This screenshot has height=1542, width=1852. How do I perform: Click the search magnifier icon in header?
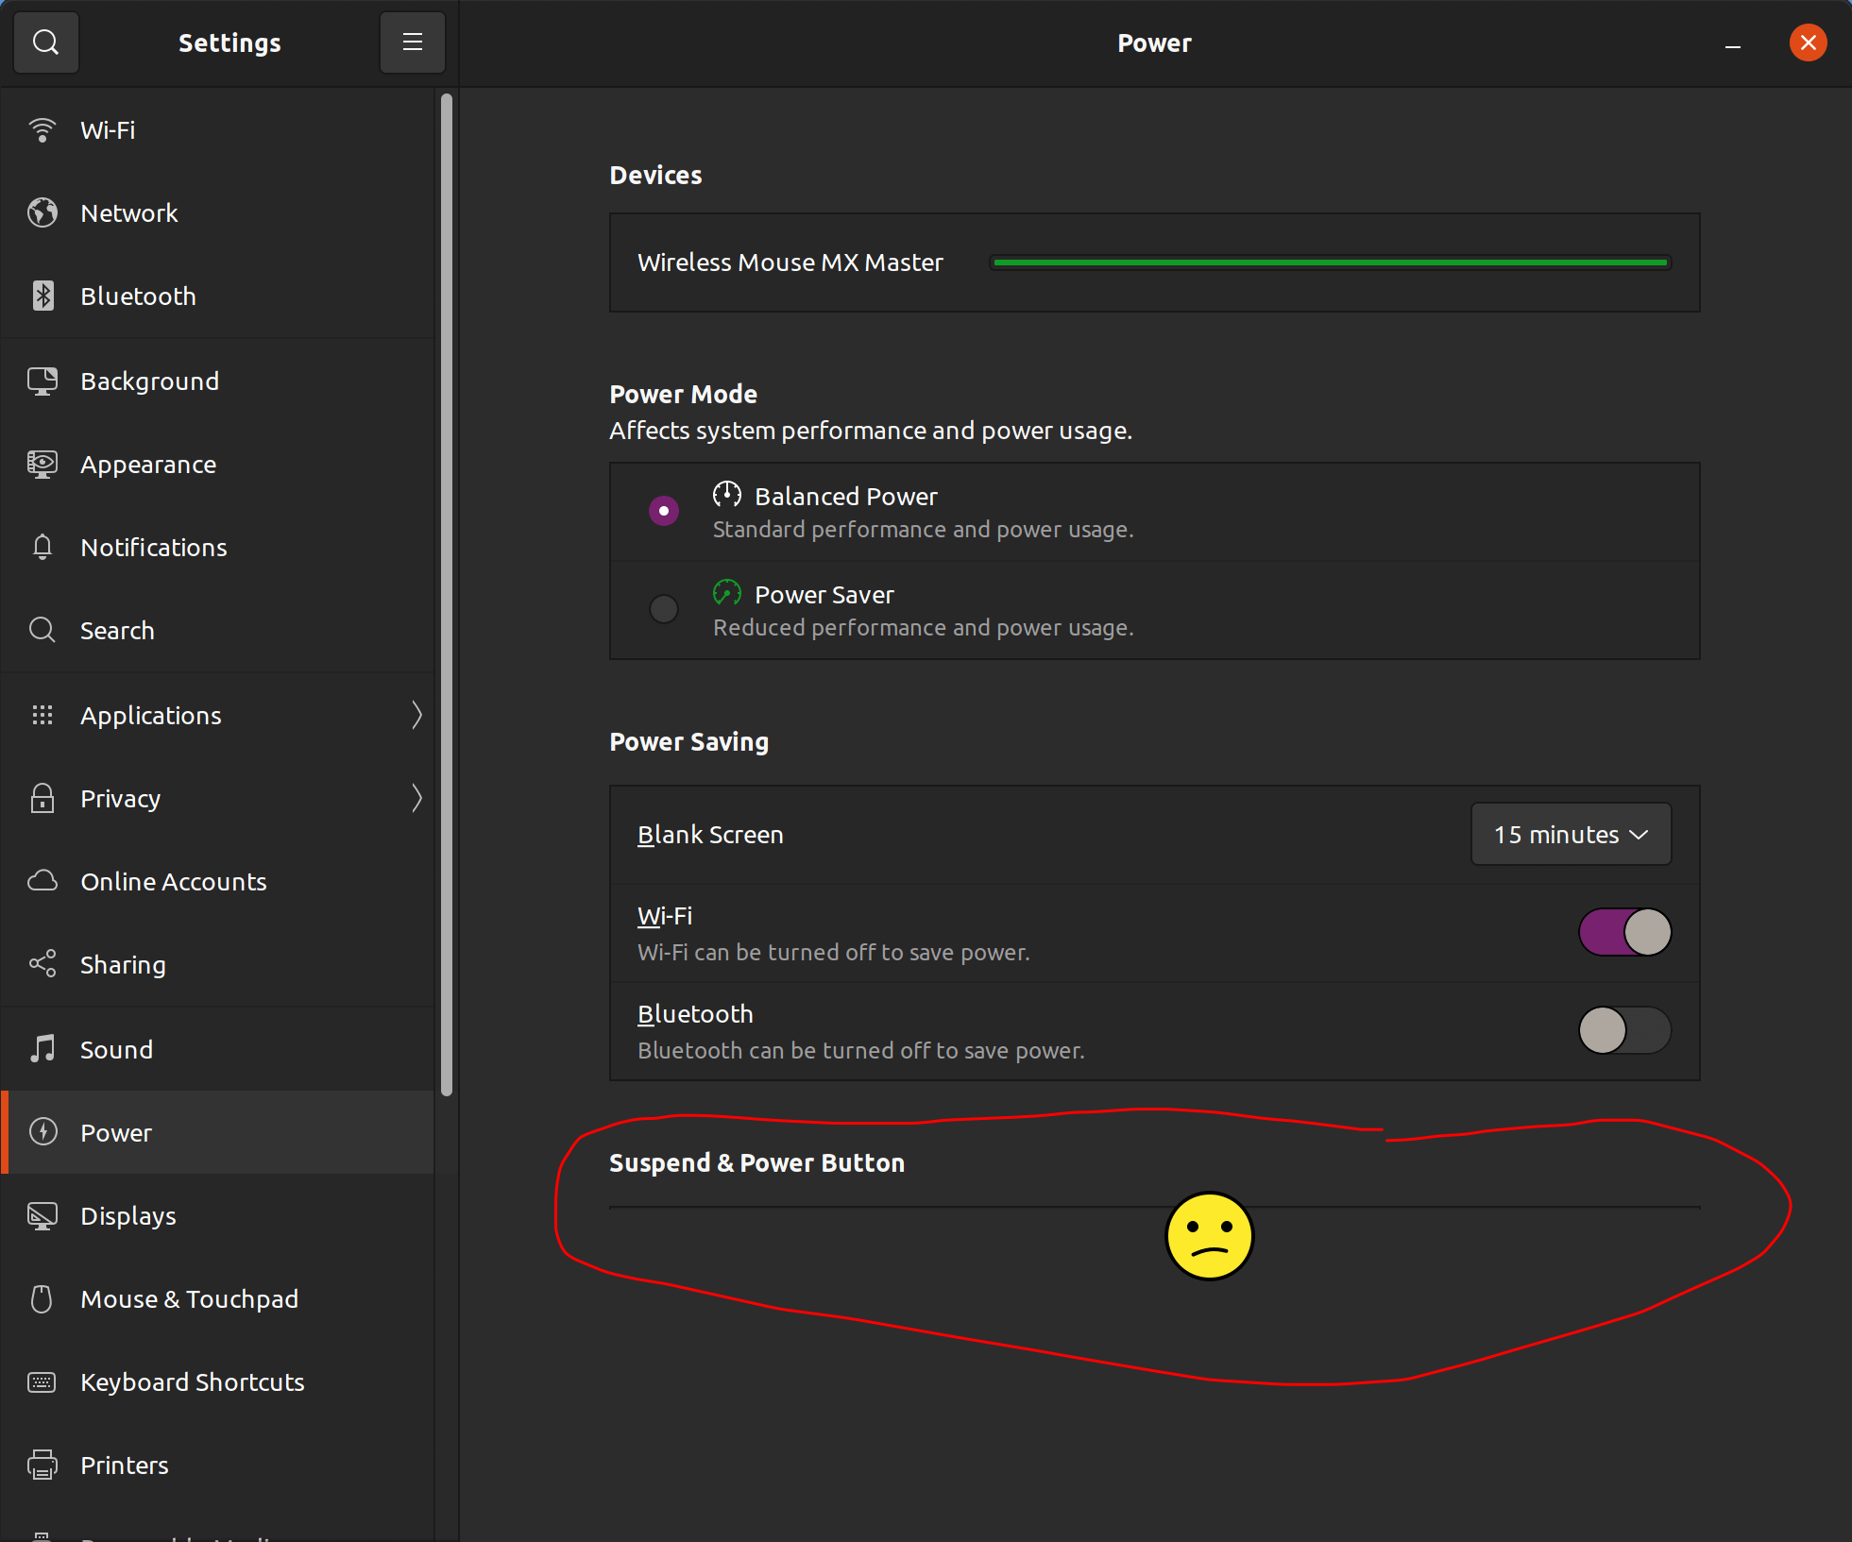pyautogui.click(x=45, y=42)
